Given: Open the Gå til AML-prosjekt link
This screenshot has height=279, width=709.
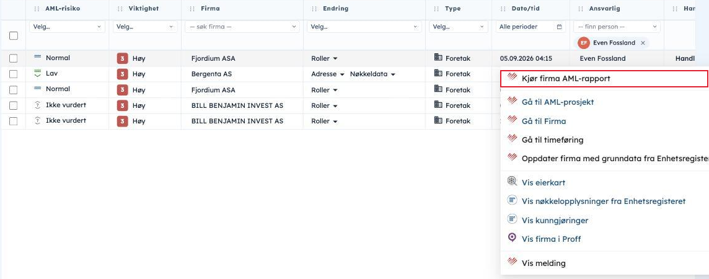Looking at the screenshot, I should pyautogui.click(x=558, y=102).
